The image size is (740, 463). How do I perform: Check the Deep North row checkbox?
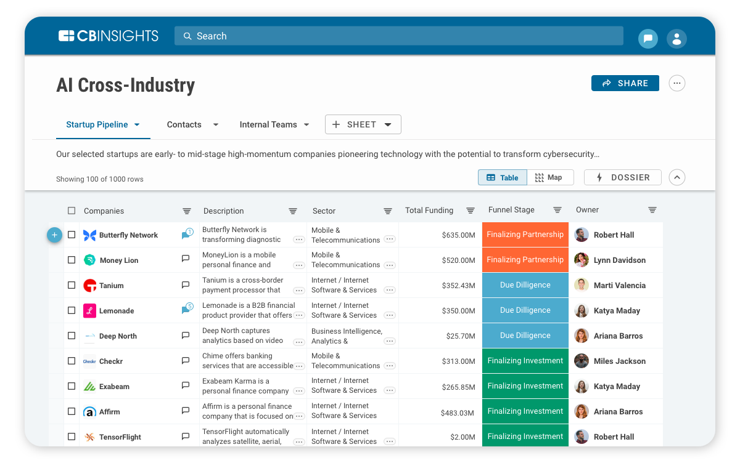(x=72, y=336)
